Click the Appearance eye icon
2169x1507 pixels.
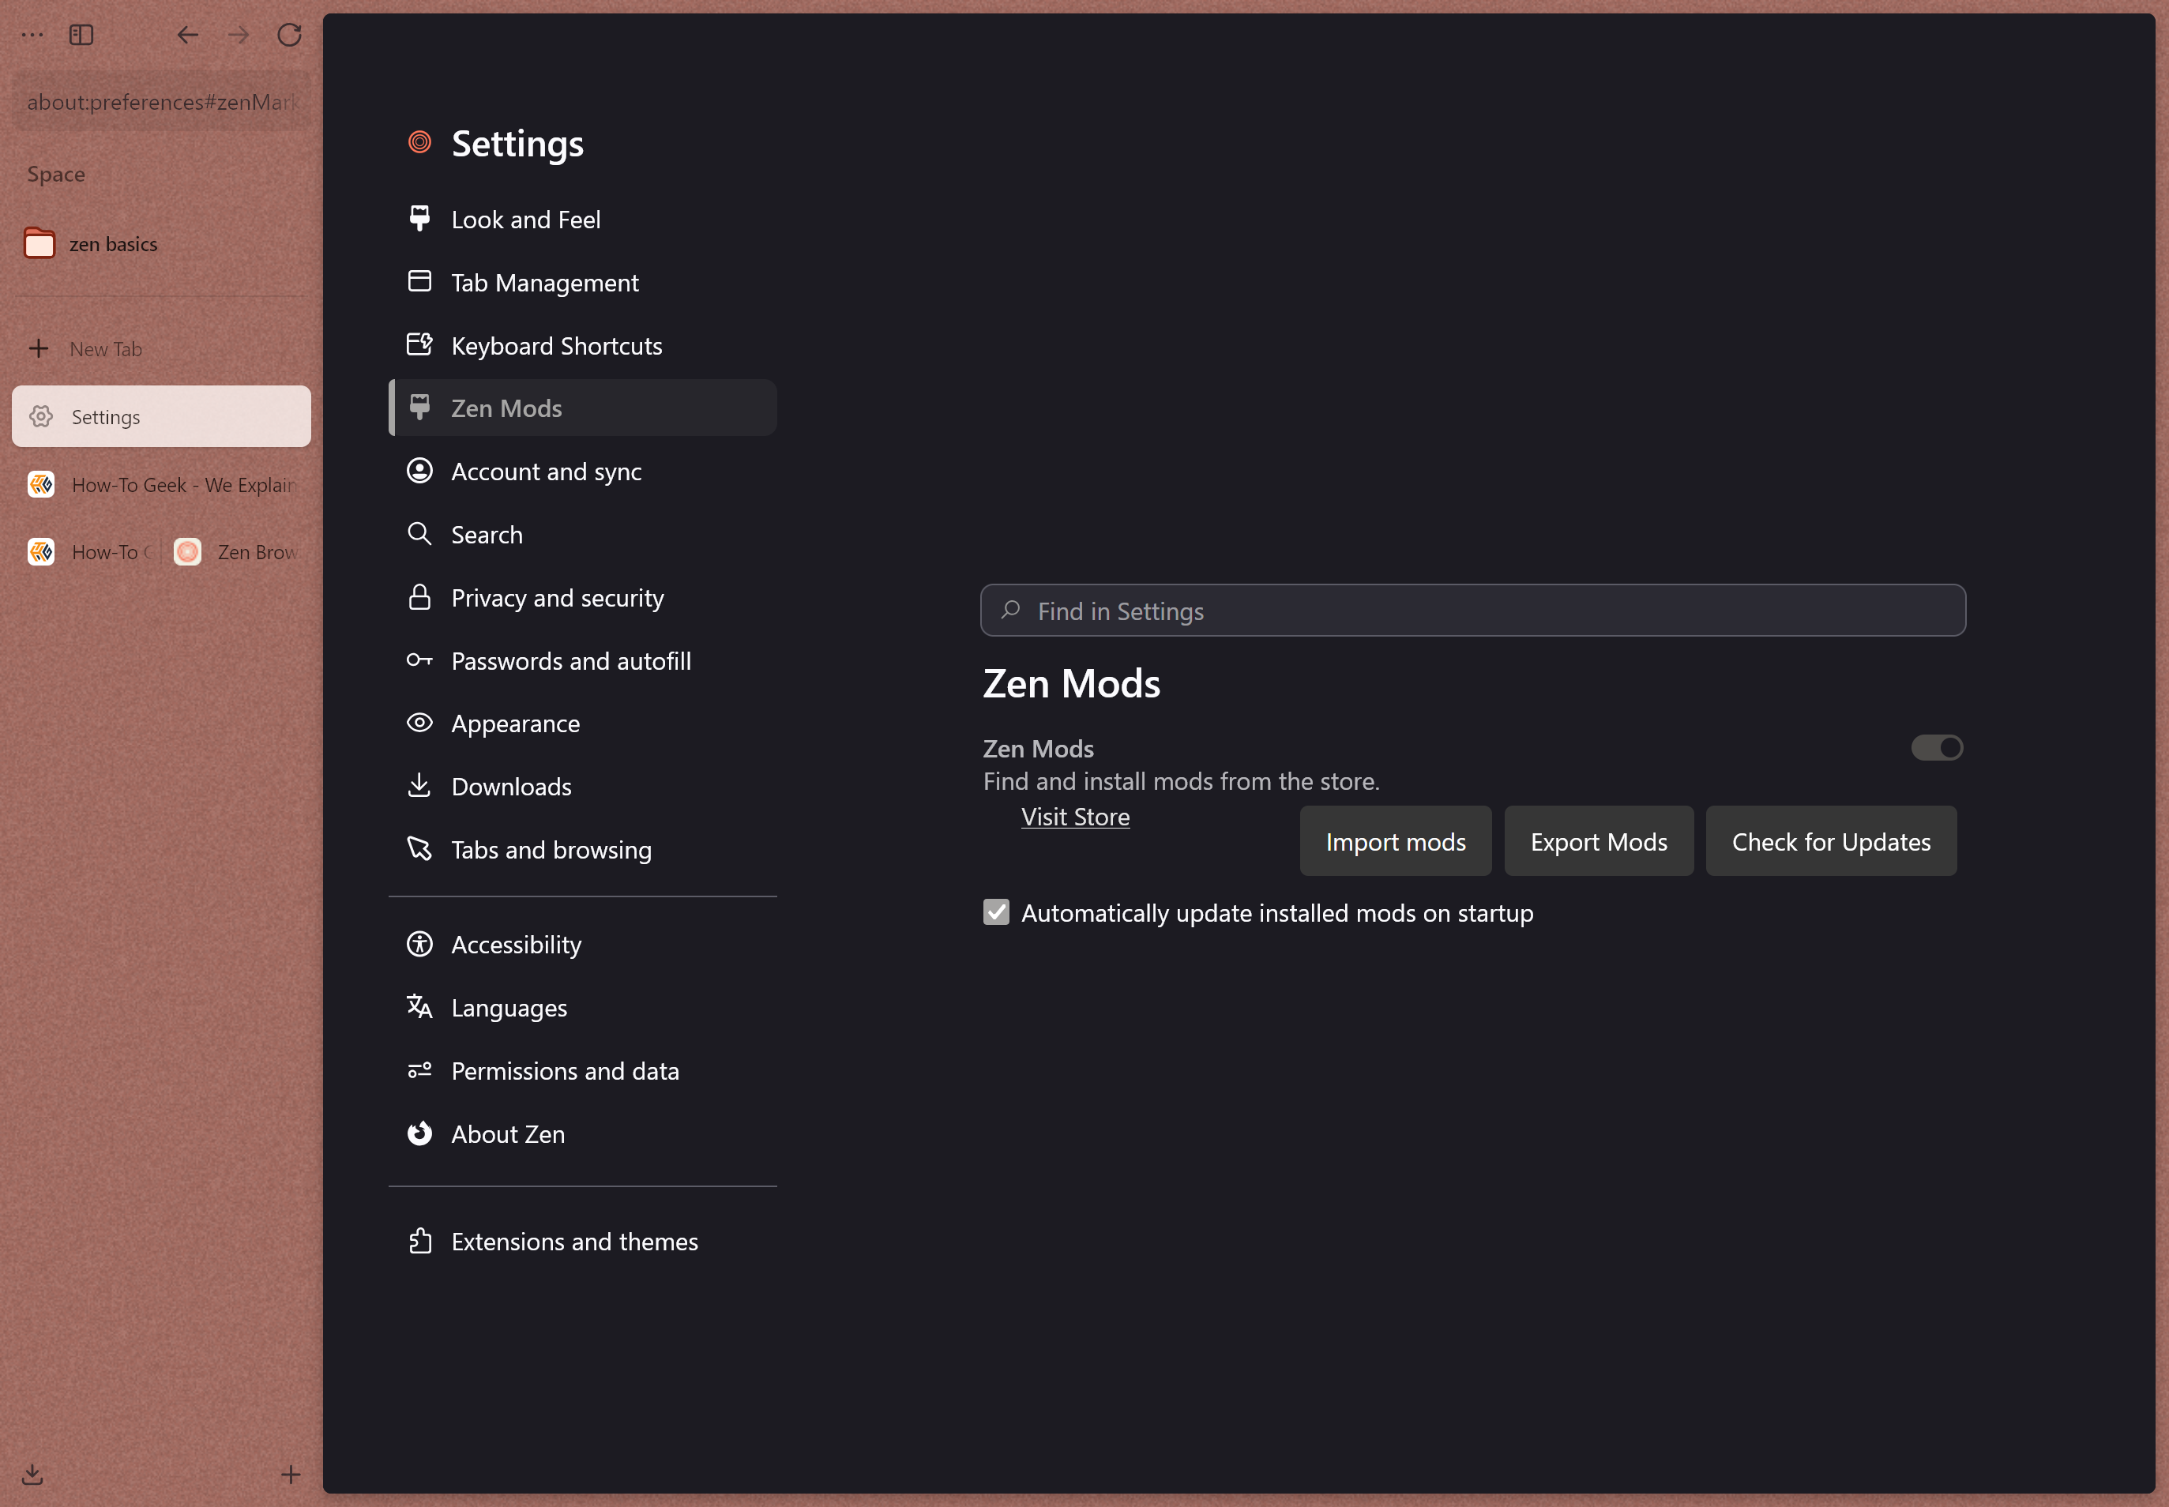coord(419,723)
